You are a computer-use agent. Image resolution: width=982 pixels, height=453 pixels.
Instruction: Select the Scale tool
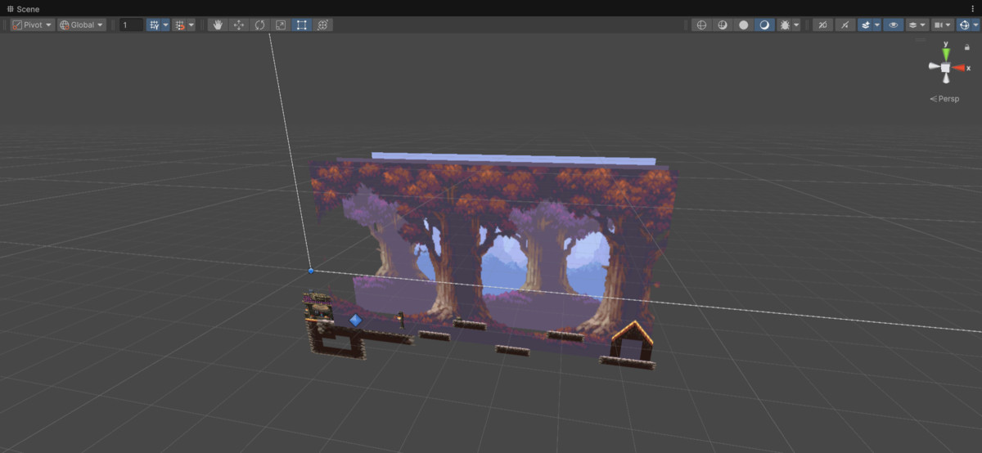click(281, 25)
